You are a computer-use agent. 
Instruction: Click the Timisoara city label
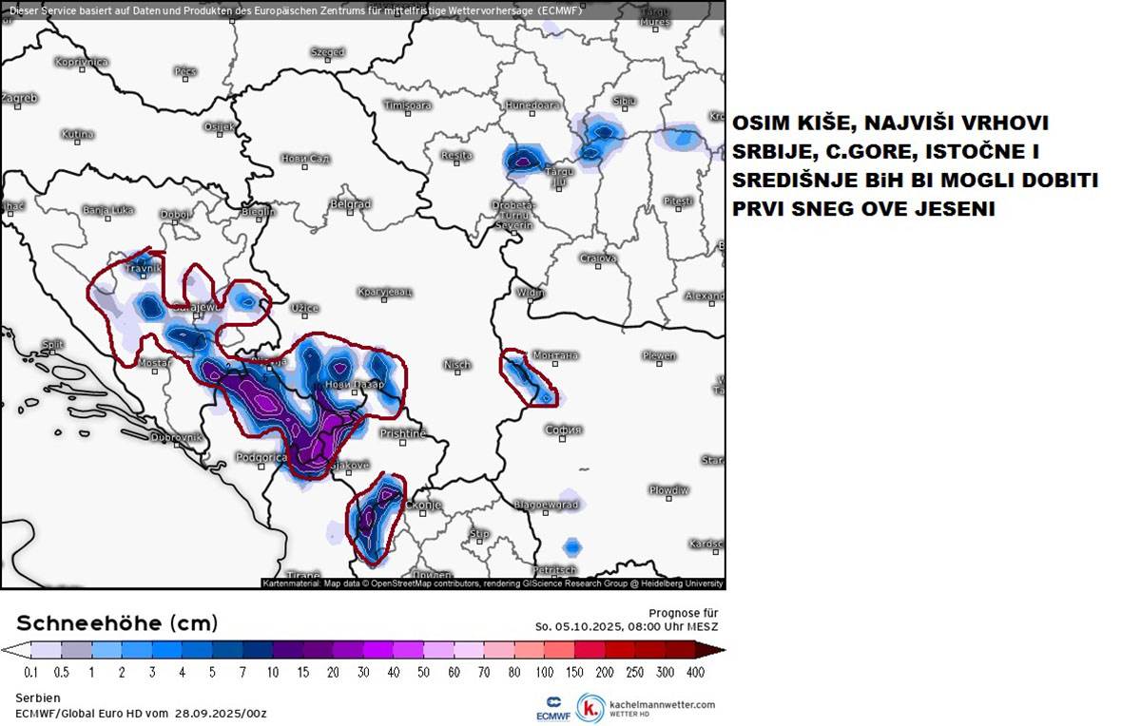(406, 105)
